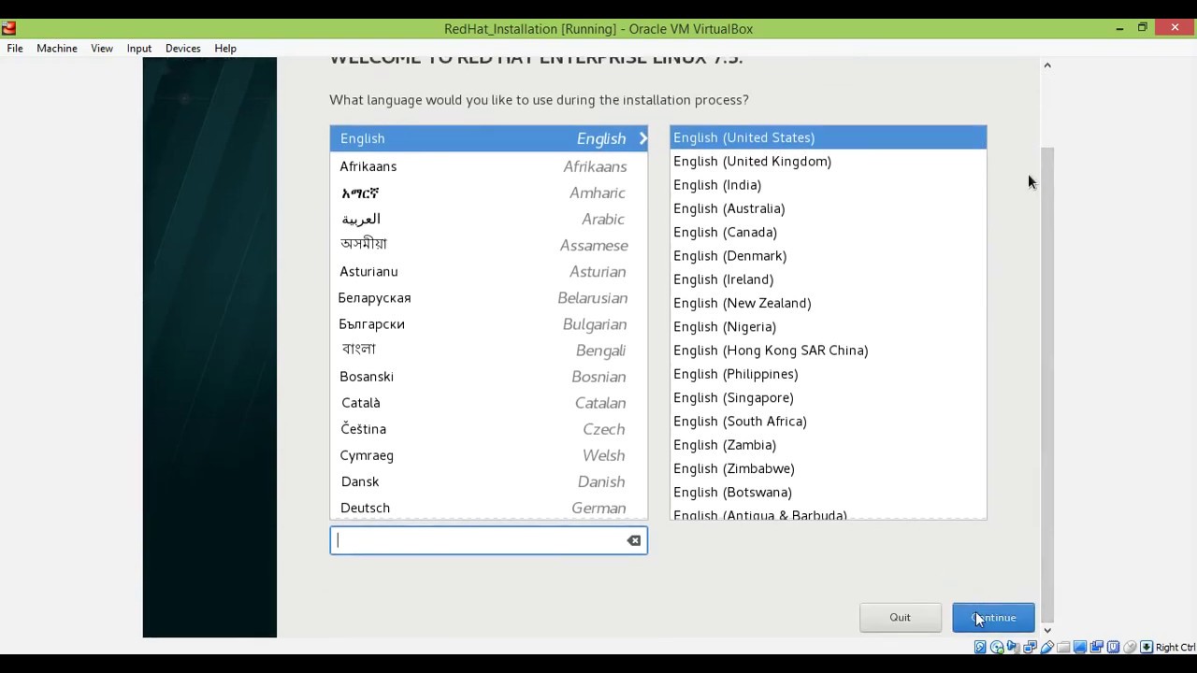
Task: Choose English (Zimbabwe) locale
Action: (x=828, y=468)
